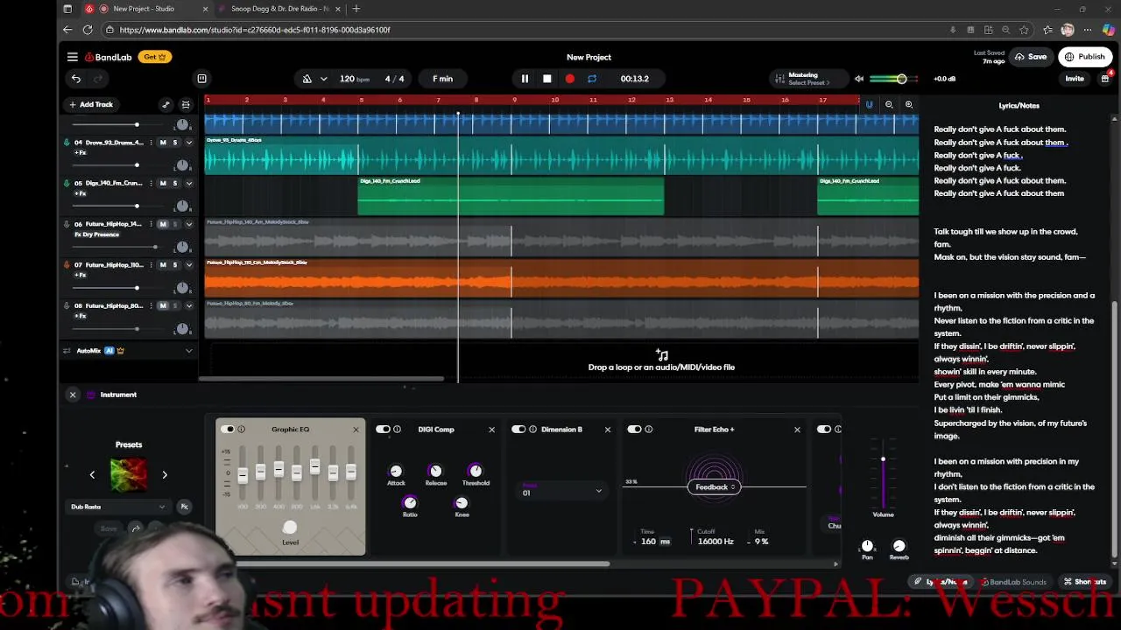This screenshot has height=630, width=1121.
Task: Unmute track 06 Future_HipHop_14
Action: click(x=162, y=224)
